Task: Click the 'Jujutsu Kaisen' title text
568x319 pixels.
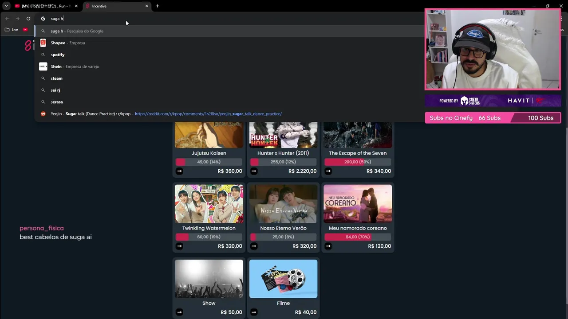Action: (x=209, y=153)
